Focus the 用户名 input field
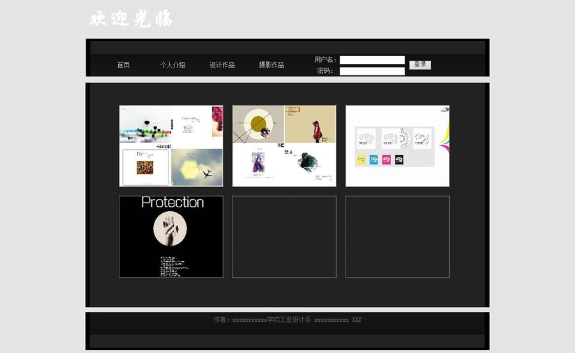 pyautogui.click(x=372, y=60)
